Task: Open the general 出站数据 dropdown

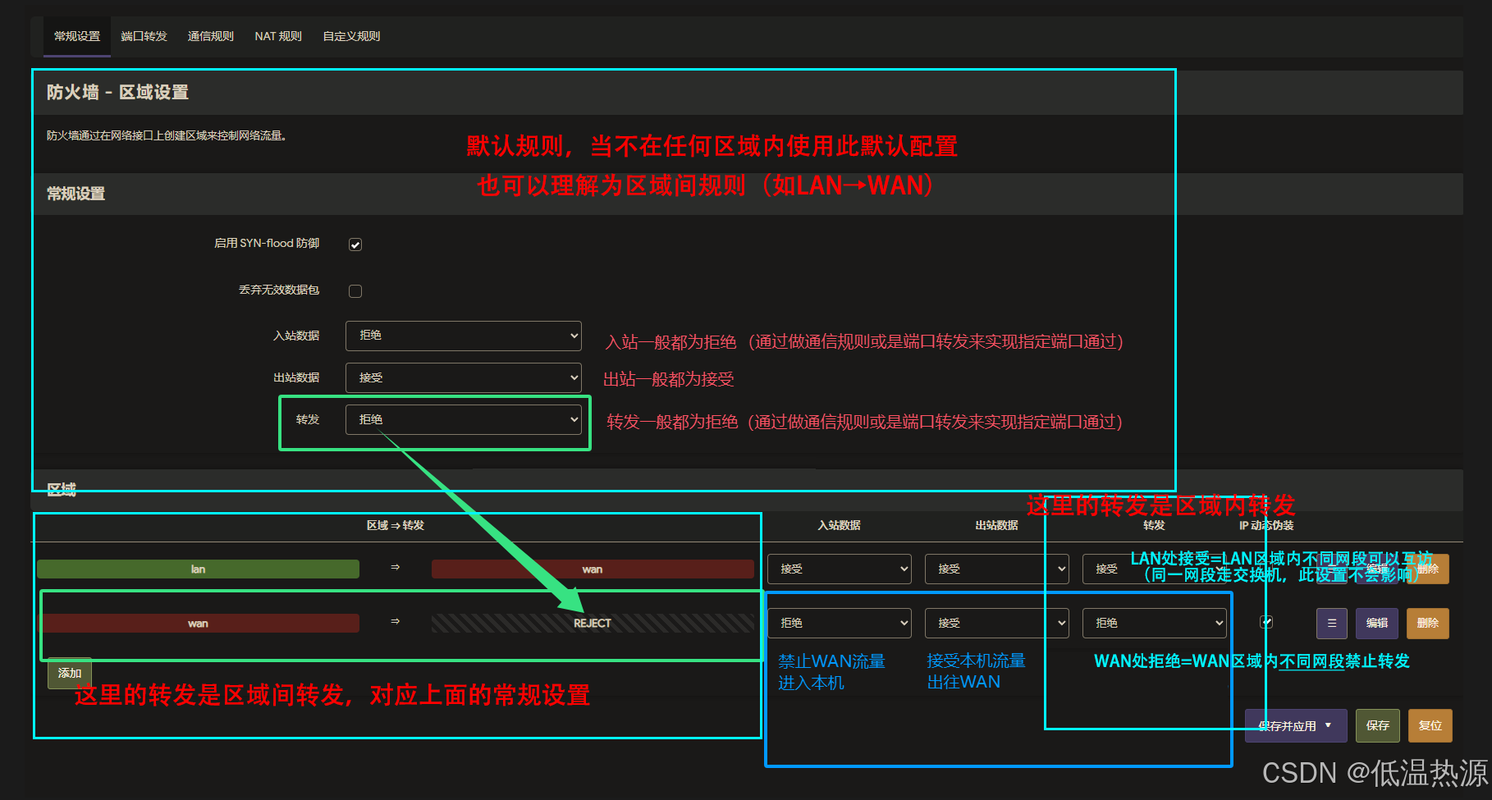Action: (x=464, y=377)
